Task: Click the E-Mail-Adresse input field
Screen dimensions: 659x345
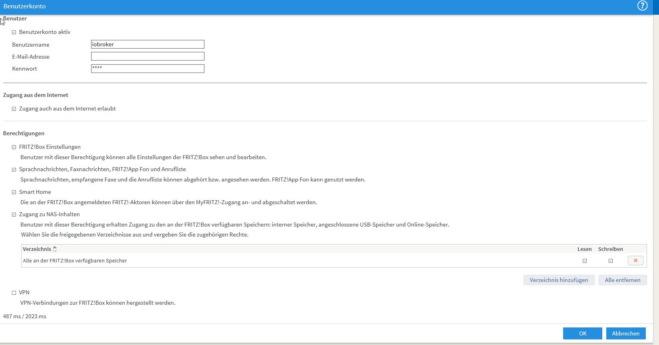Action: pyautogui.click(x=148, y=56)
